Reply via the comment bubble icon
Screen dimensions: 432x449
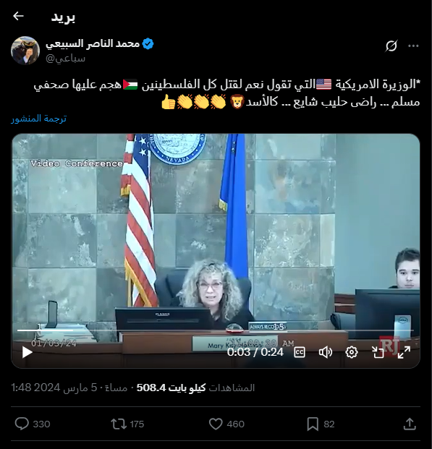(22, 424)
